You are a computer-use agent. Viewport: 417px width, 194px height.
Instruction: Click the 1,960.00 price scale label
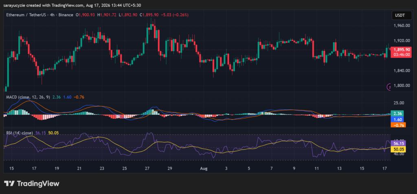(402, 26)
